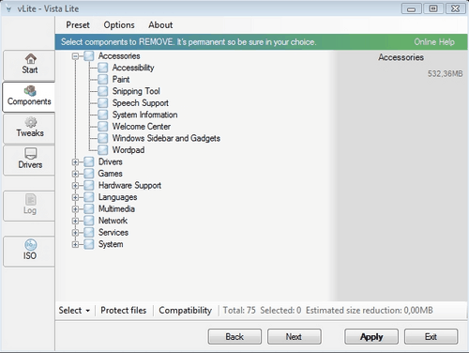
Task: Collapse the Accessories tree node
Action: point(75,56)
